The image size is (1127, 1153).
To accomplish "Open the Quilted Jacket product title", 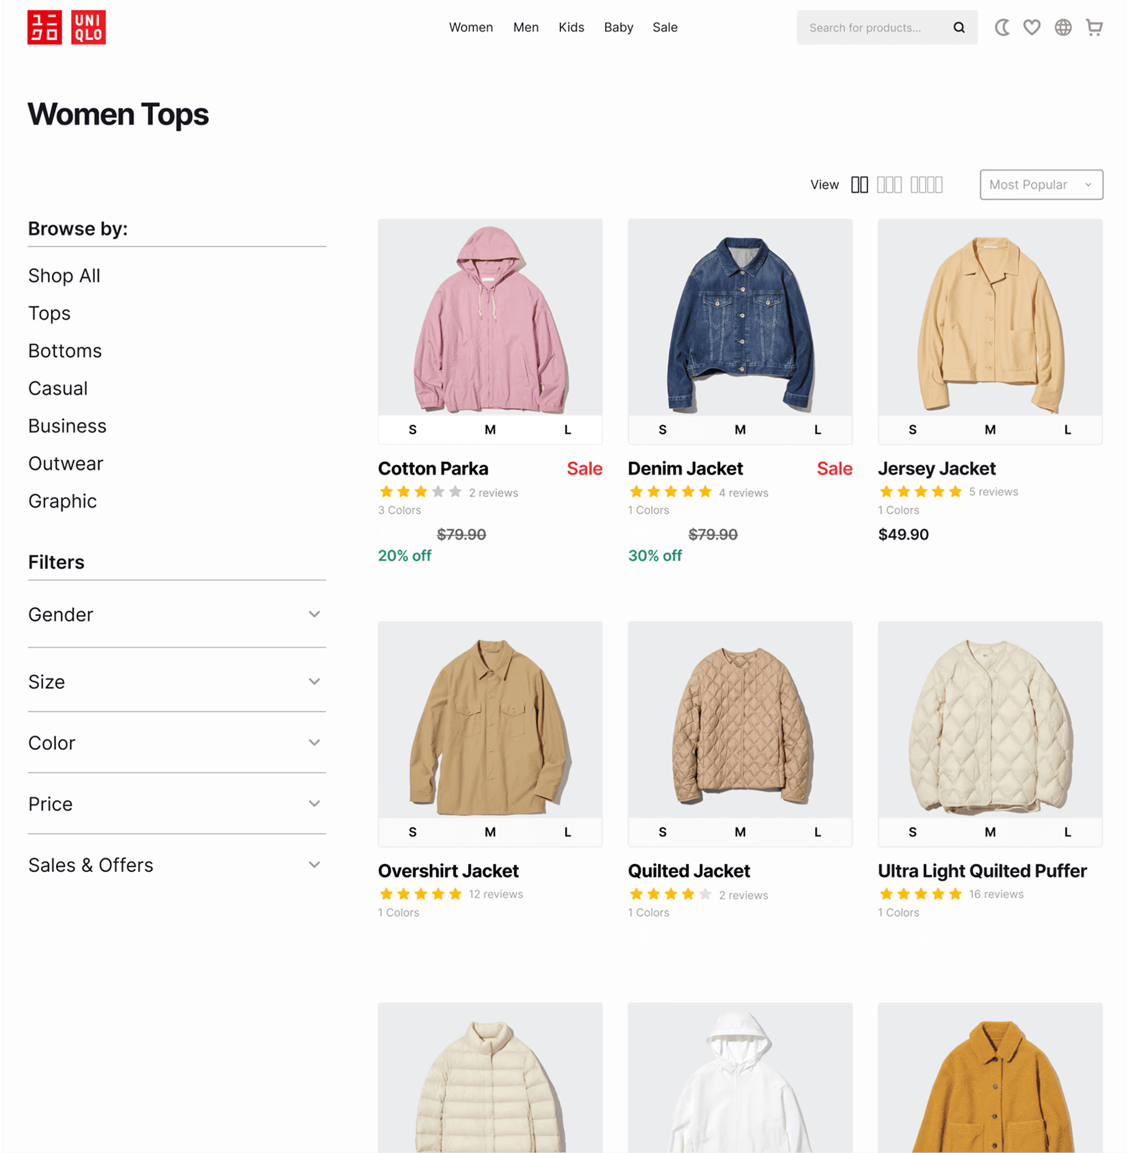I will [x=689, y=871].
